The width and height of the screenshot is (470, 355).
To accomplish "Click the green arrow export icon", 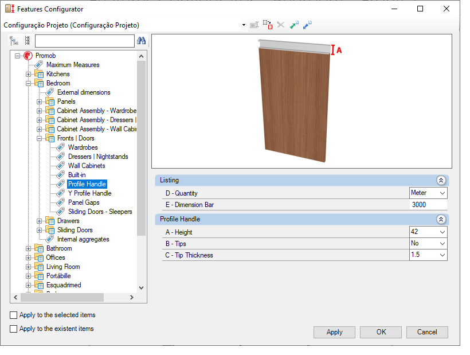I will coord(294,25).
